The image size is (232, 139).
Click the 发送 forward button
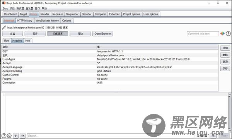click(x=13, y=33)
